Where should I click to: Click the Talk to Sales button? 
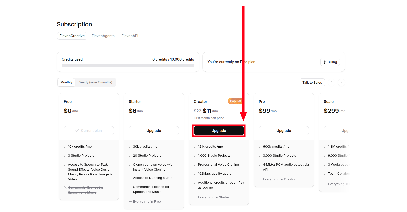pos(312,82)
